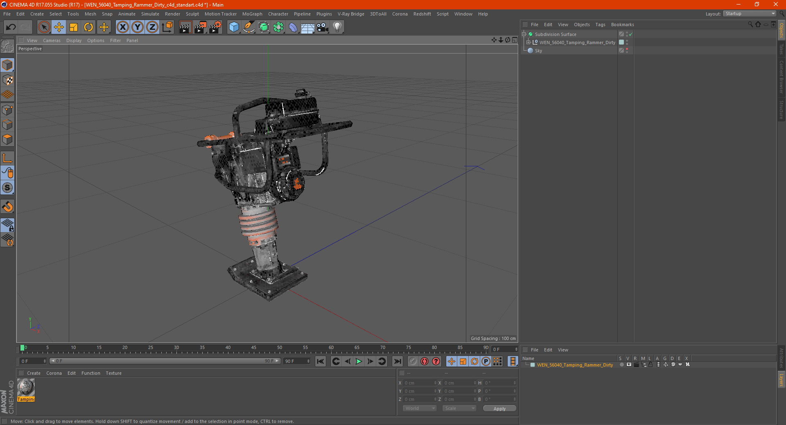Select the Move tool in top toolbar
Viewport: 786px width, 425px height.
coord(59,27)
